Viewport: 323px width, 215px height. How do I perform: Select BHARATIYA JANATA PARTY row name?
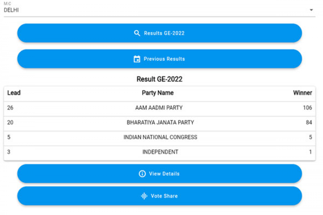tap(160, 122)
